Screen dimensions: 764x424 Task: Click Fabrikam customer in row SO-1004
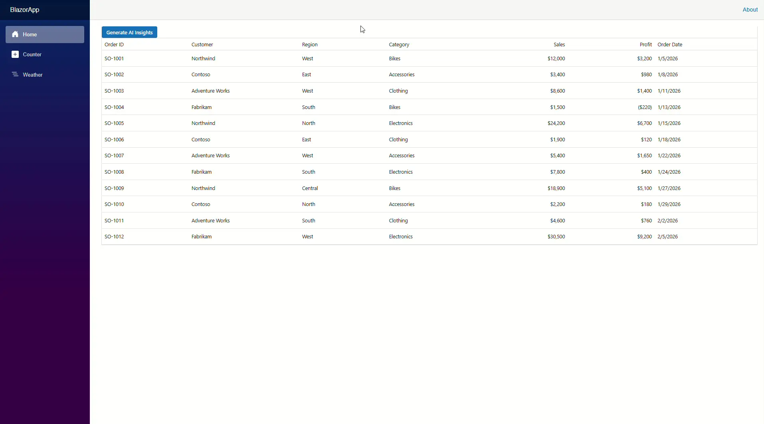tap(202, 107)
